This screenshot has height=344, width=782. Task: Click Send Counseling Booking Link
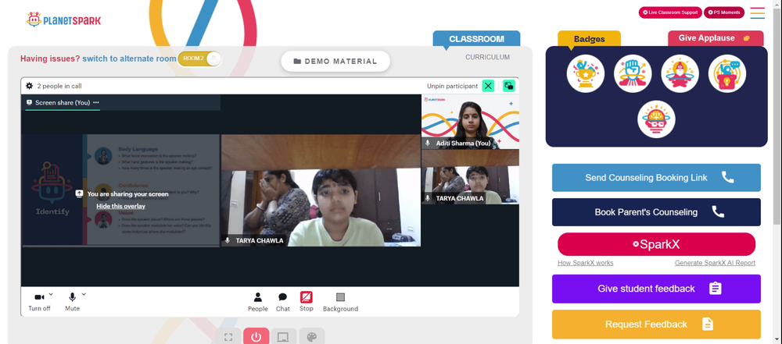click(x=656, y=178)
